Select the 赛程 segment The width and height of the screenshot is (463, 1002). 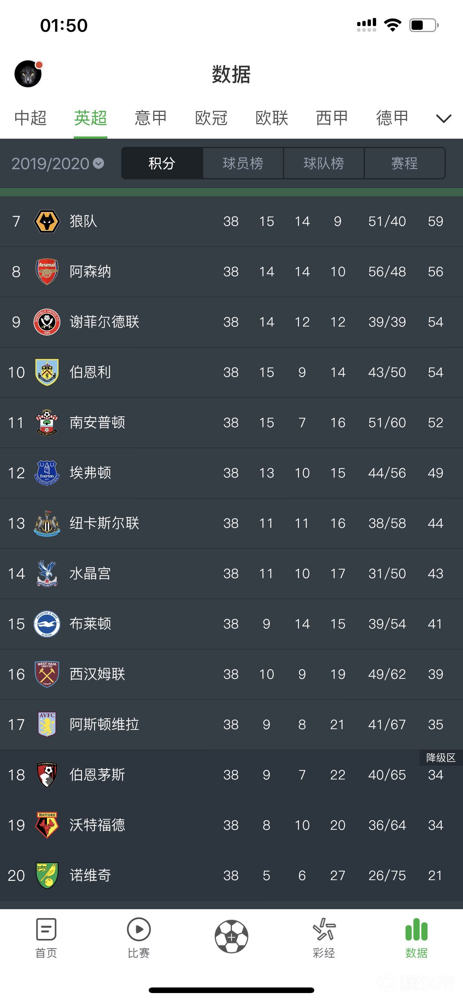[404, 163]
